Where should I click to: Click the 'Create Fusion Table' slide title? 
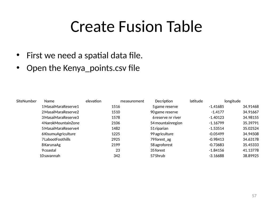point(136,27)
